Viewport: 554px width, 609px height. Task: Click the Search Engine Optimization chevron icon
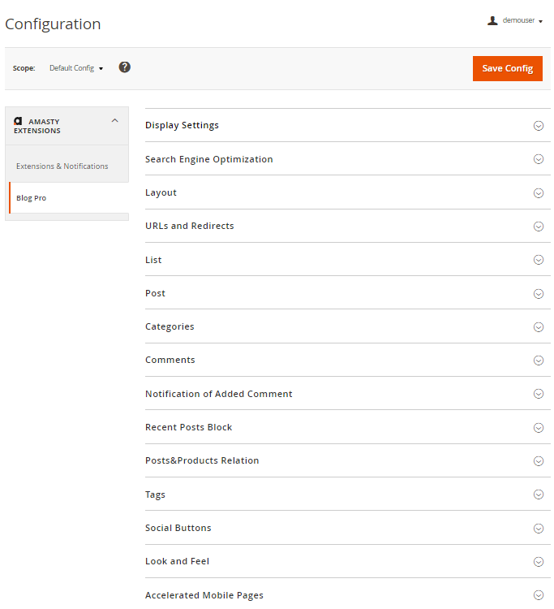538,159
